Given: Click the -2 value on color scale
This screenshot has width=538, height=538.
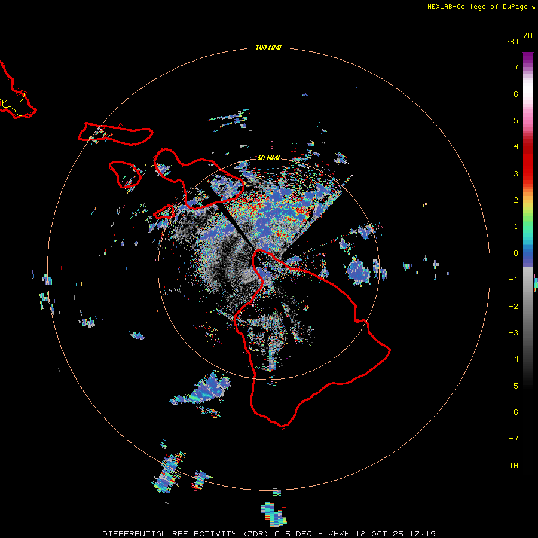Looking at the screenshot, I should point(513,307).
